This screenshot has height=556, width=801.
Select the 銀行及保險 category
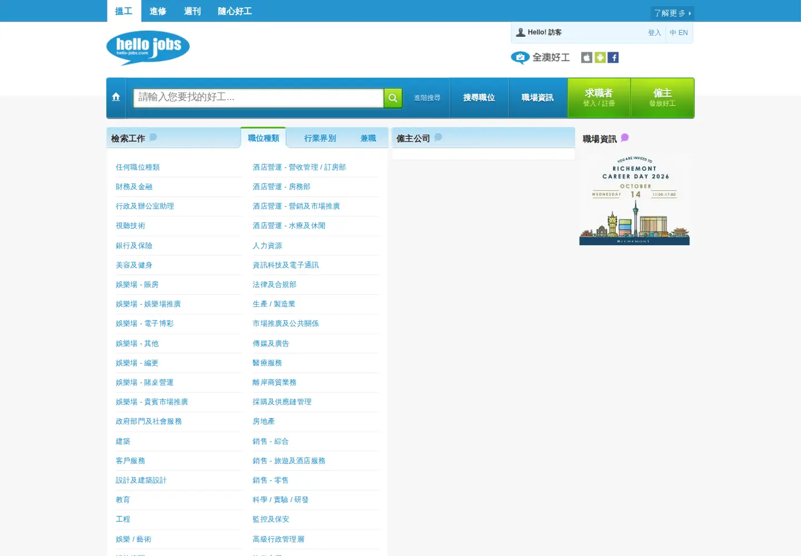tap(134, 246)
